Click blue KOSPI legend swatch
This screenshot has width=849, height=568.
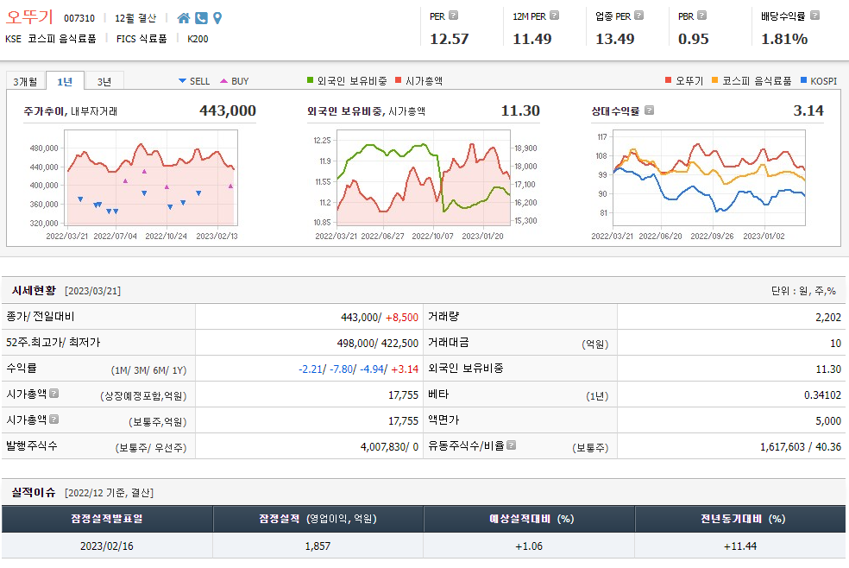click(803, 80)
